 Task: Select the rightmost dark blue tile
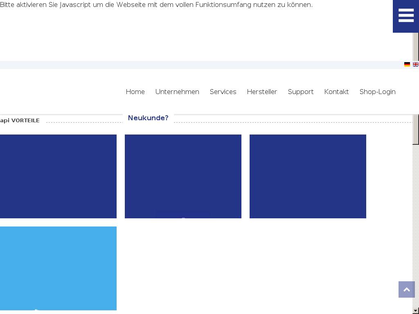point(308,176)
